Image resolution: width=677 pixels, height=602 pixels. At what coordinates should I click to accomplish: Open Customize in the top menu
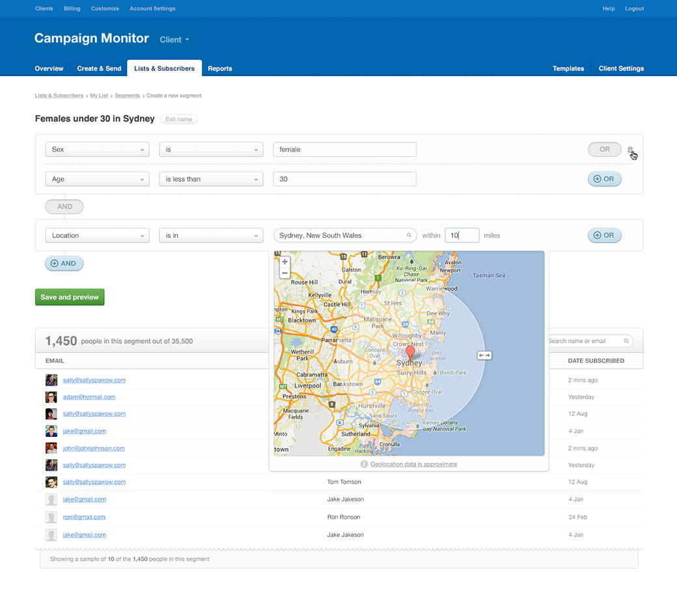pyautogui.click(x=105, y=8)
